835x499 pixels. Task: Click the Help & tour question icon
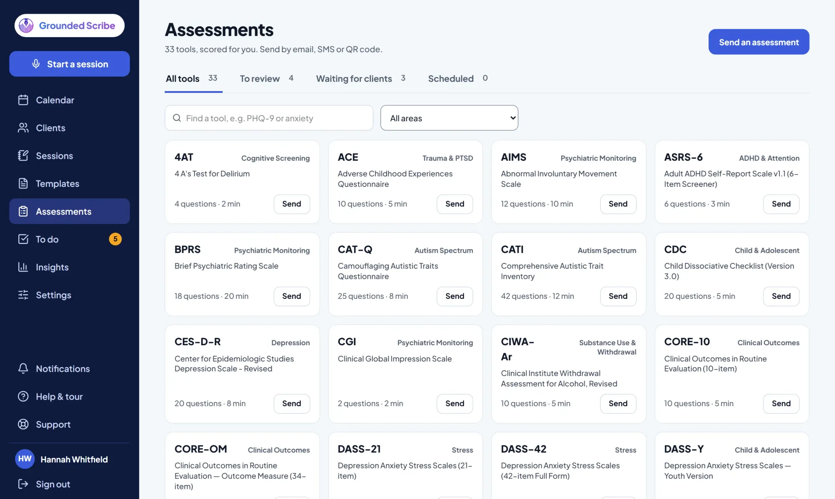(x=23, y=396)
